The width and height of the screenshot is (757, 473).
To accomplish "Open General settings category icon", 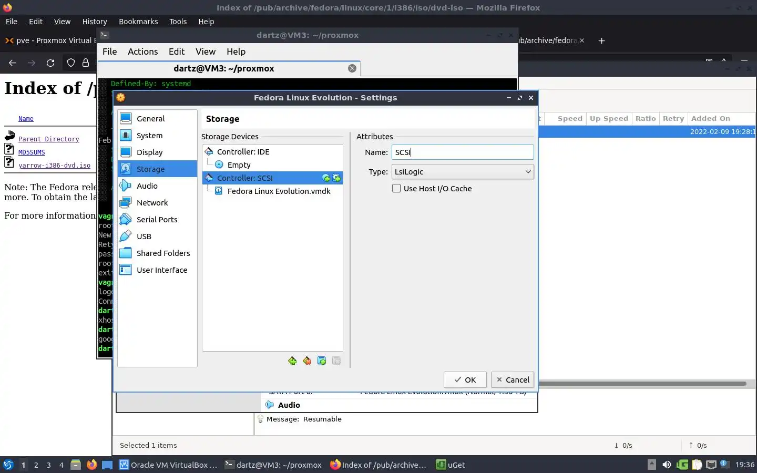I will pyautogui.click(x=126, y=119).
